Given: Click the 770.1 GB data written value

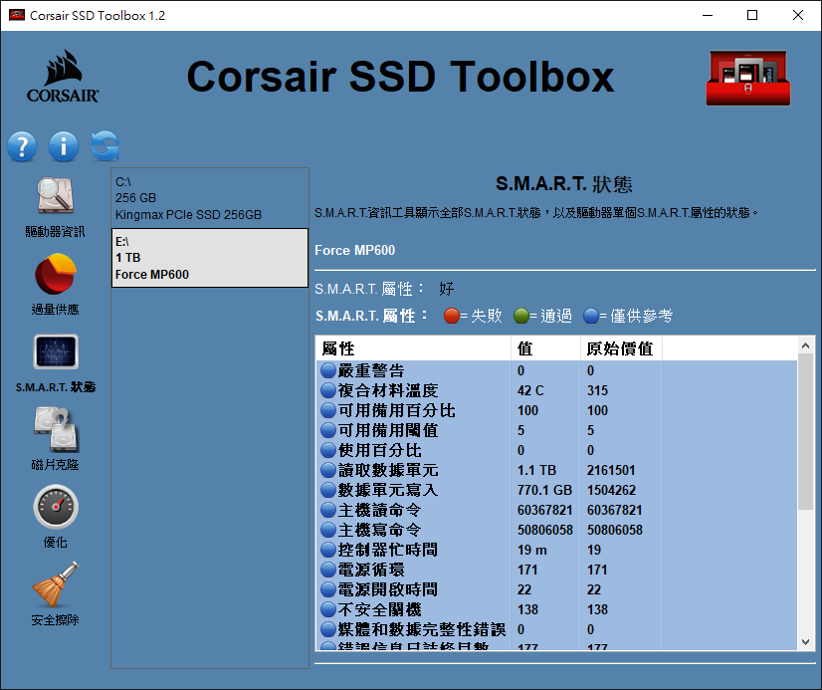Looking at the screenshot, I should click(x=544, y=490).
